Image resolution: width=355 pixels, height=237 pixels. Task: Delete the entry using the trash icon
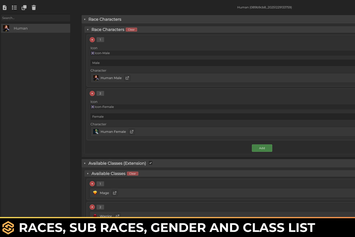(x=34, y=7)
